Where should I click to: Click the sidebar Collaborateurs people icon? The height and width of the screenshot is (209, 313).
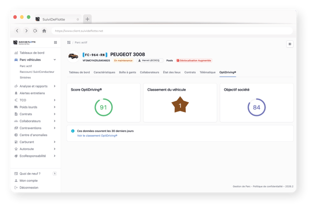(16, 121)
